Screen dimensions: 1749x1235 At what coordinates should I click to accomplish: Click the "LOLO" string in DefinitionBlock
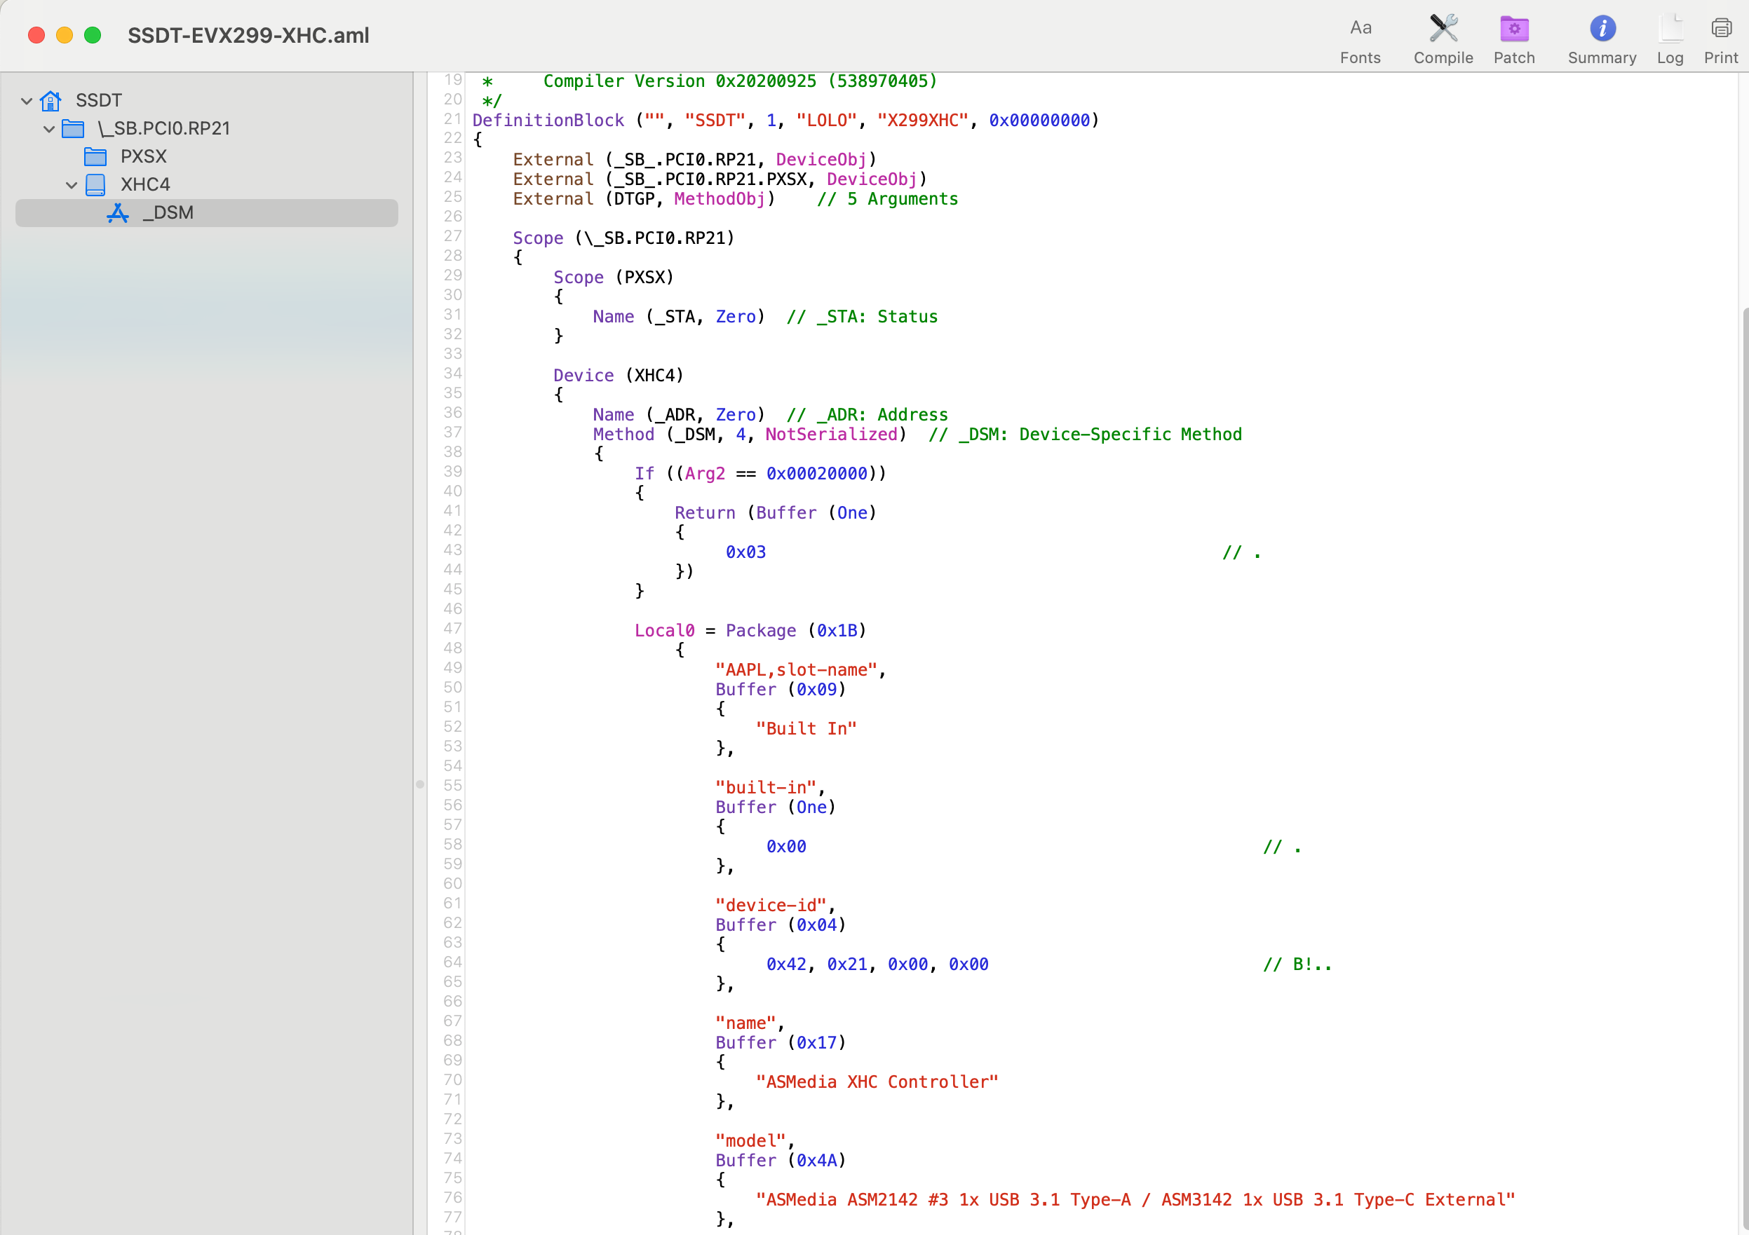coord(827,121)
